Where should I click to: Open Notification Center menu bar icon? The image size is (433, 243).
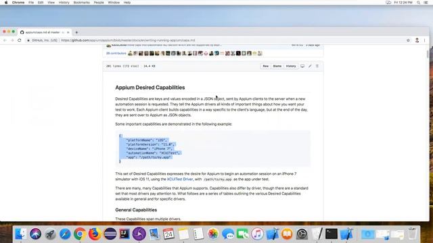coord(426,3)
